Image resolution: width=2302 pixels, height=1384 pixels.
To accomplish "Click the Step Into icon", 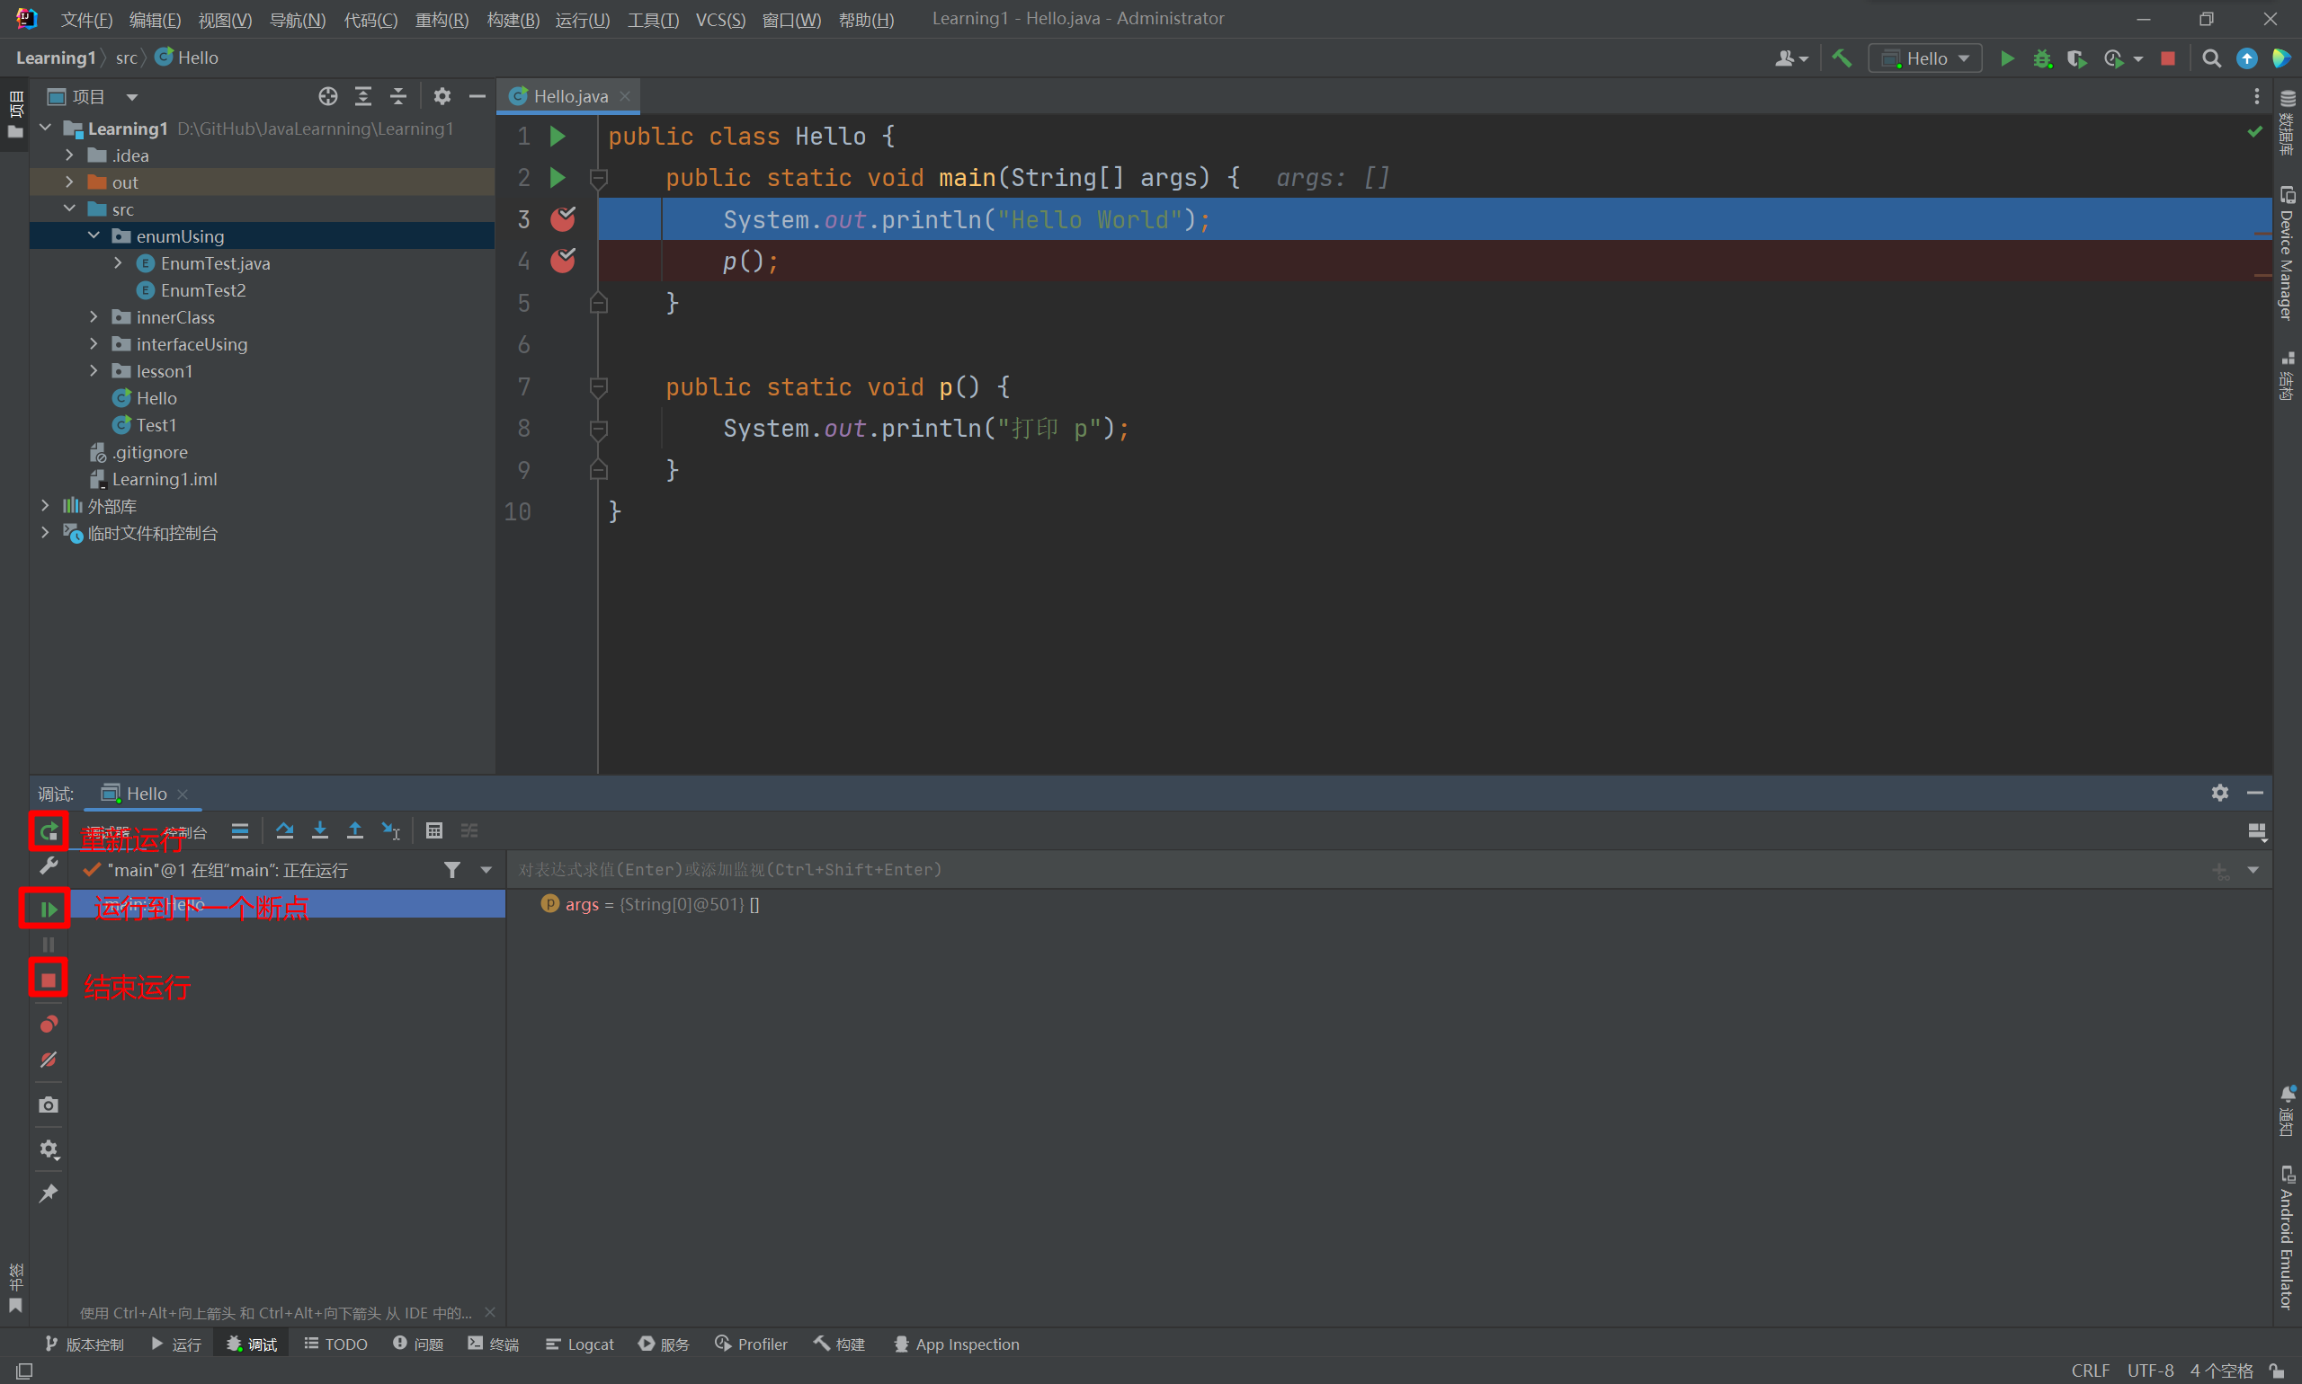I will point(320,830).
